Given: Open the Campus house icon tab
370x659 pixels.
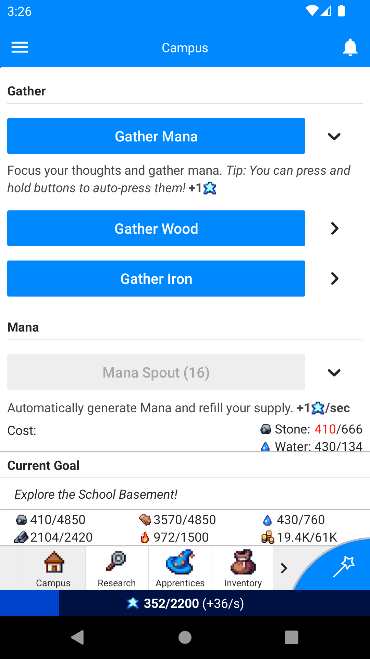Looking at the screenshot, I should tap(53, 568).
